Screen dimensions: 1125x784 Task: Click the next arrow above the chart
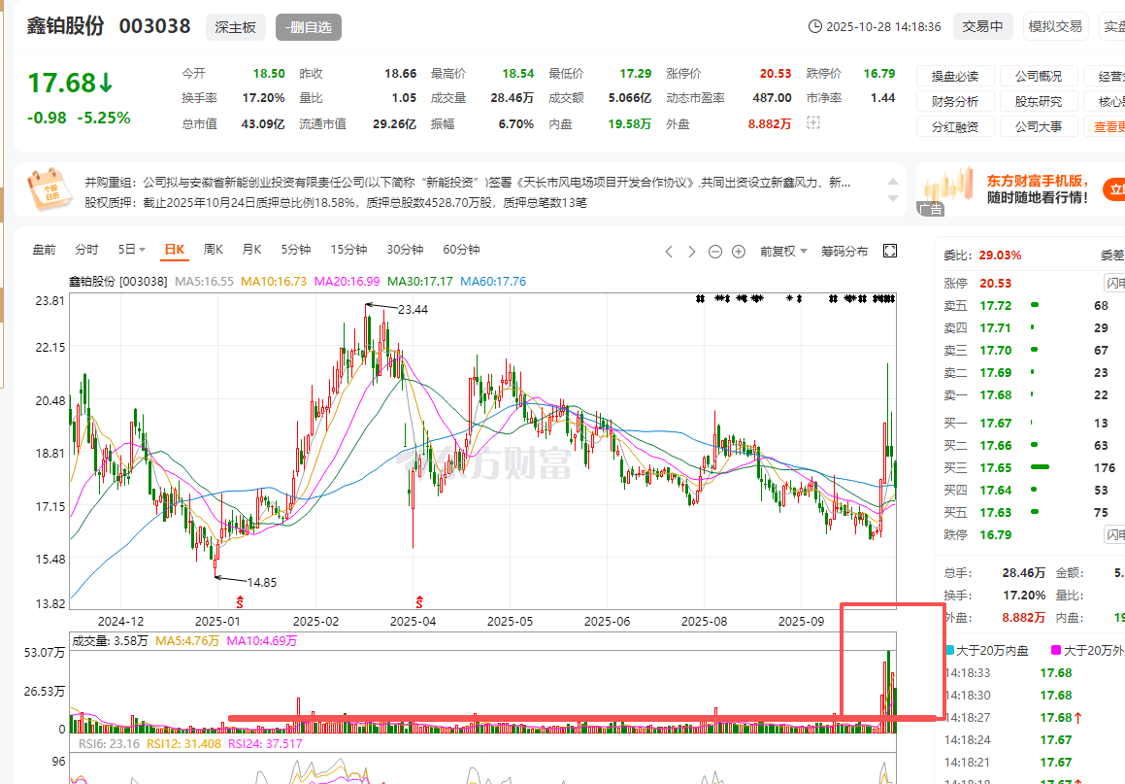[692, 252]
